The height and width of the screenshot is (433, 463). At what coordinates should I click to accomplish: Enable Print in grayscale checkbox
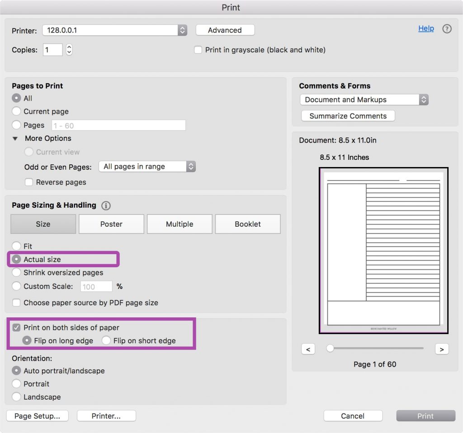pos(198,50)
